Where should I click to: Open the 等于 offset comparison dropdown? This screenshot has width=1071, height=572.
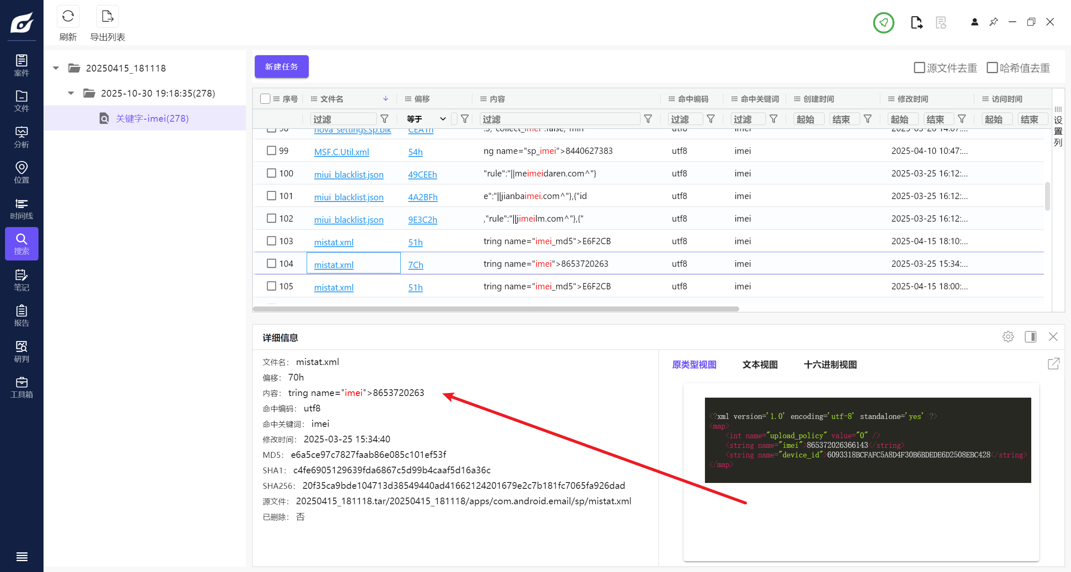point(426,119)
